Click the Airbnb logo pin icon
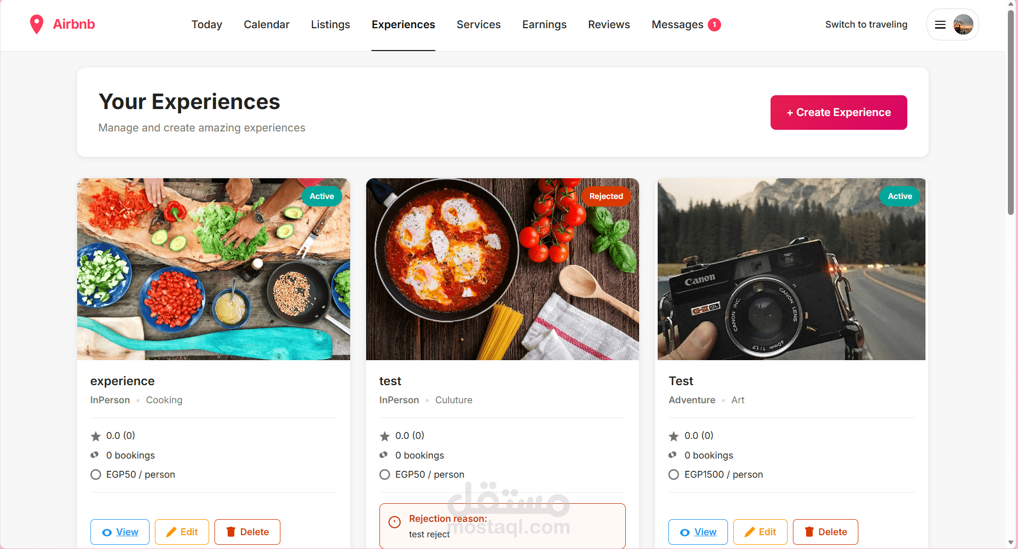The image size is (1018, 549). point(37,24)
